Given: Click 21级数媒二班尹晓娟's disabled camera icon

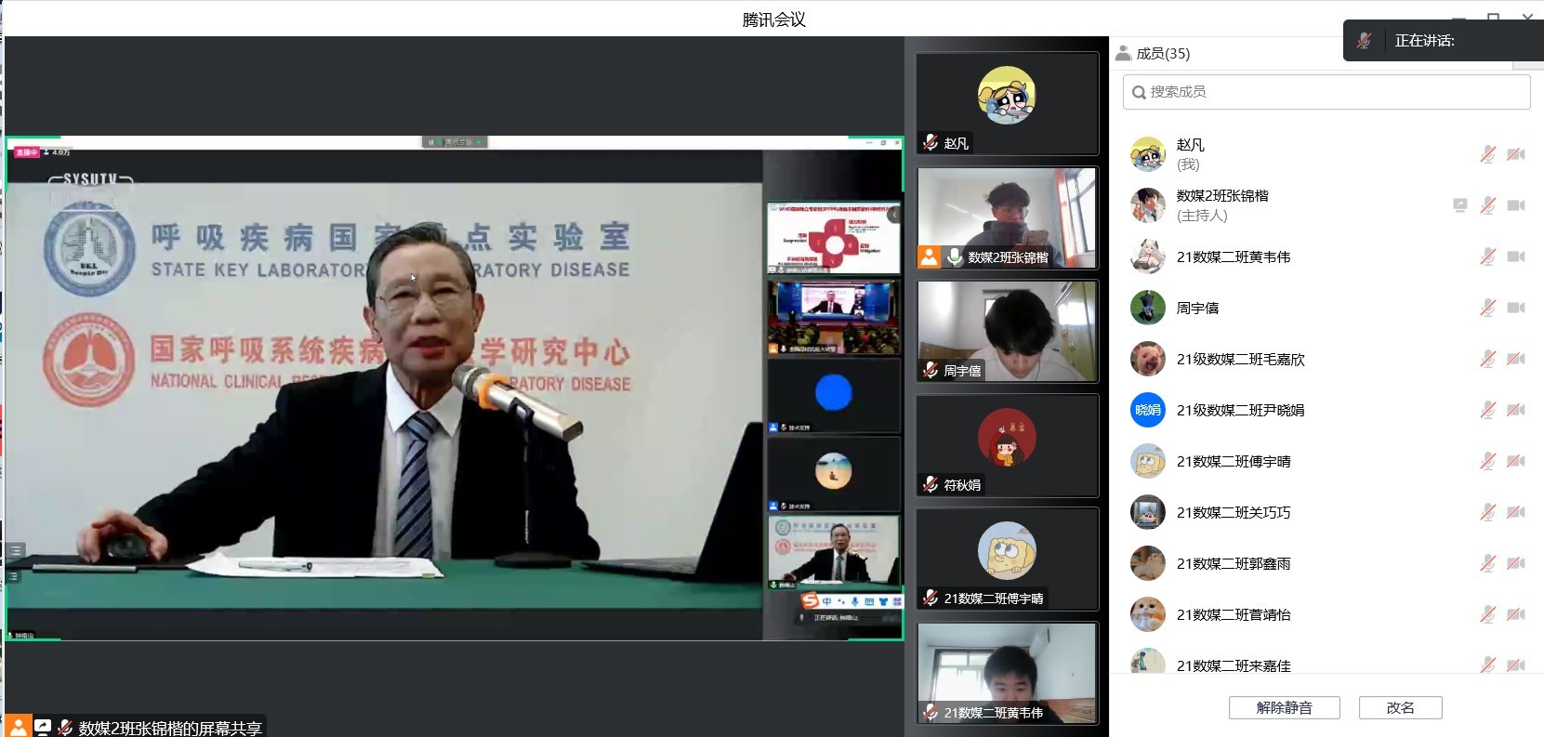Looking at the screenshot, I should [1516, 410].
